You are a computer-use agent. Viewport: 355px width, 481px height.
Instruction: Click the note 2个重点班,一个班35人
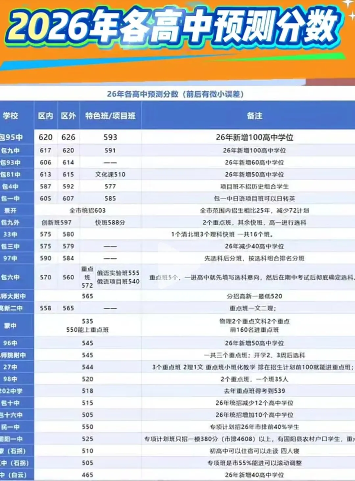254,379
